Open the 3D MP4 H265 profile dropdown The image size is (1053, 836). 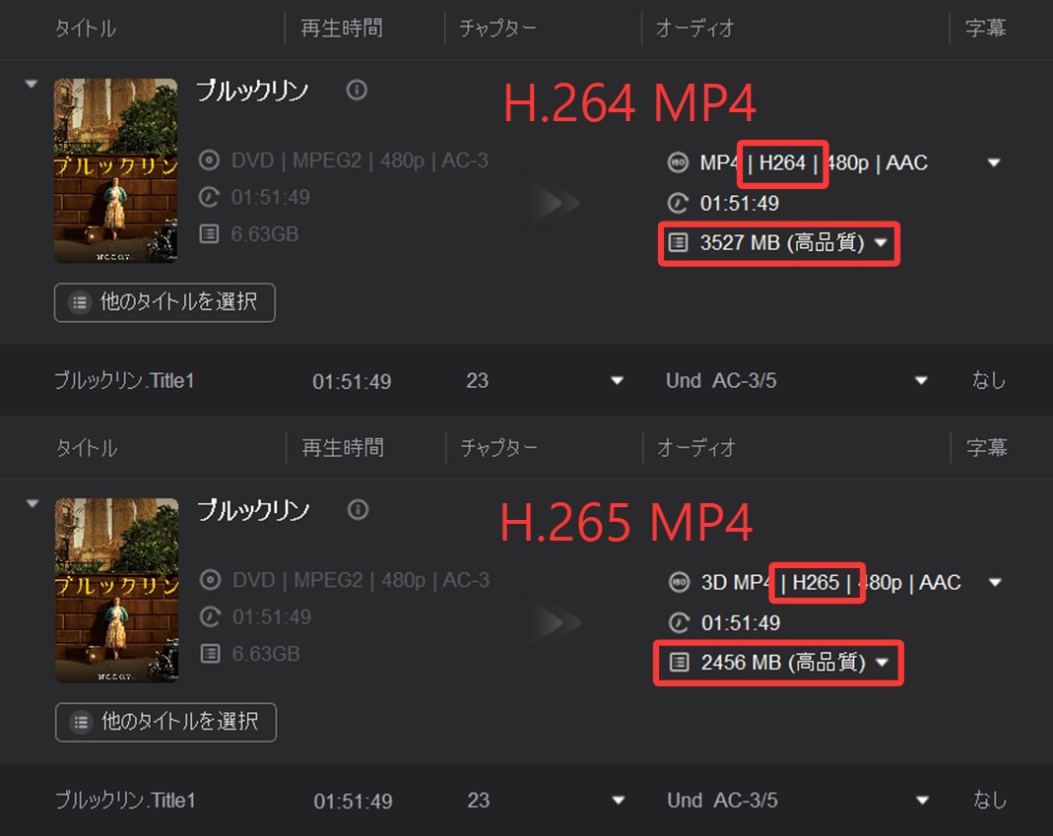(x=995, y=582)
